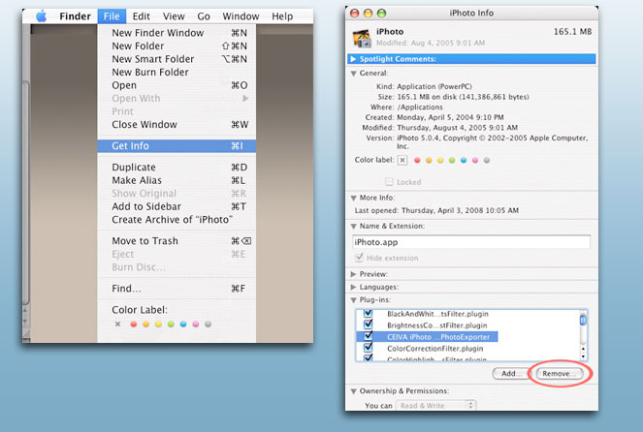Choose Duplicate menu item
The image size is (643, 432).
(177, 167)
